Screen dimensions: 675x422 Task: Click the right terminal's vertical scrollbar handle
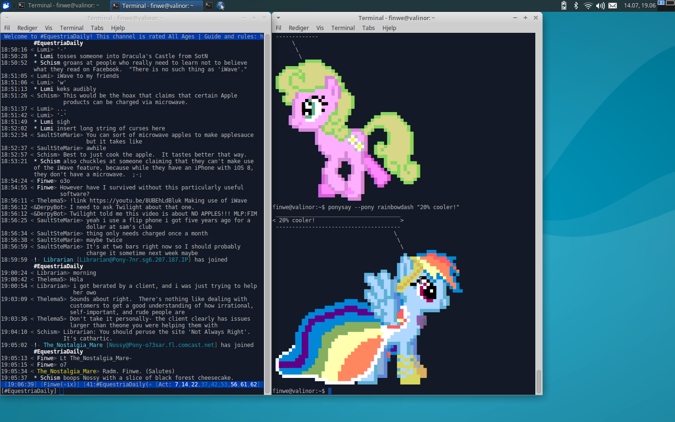(x=539, y=381)
